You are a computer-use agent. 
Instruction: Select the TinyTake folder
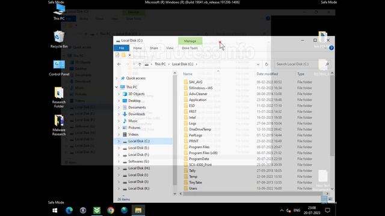click(x=195, y=182)
